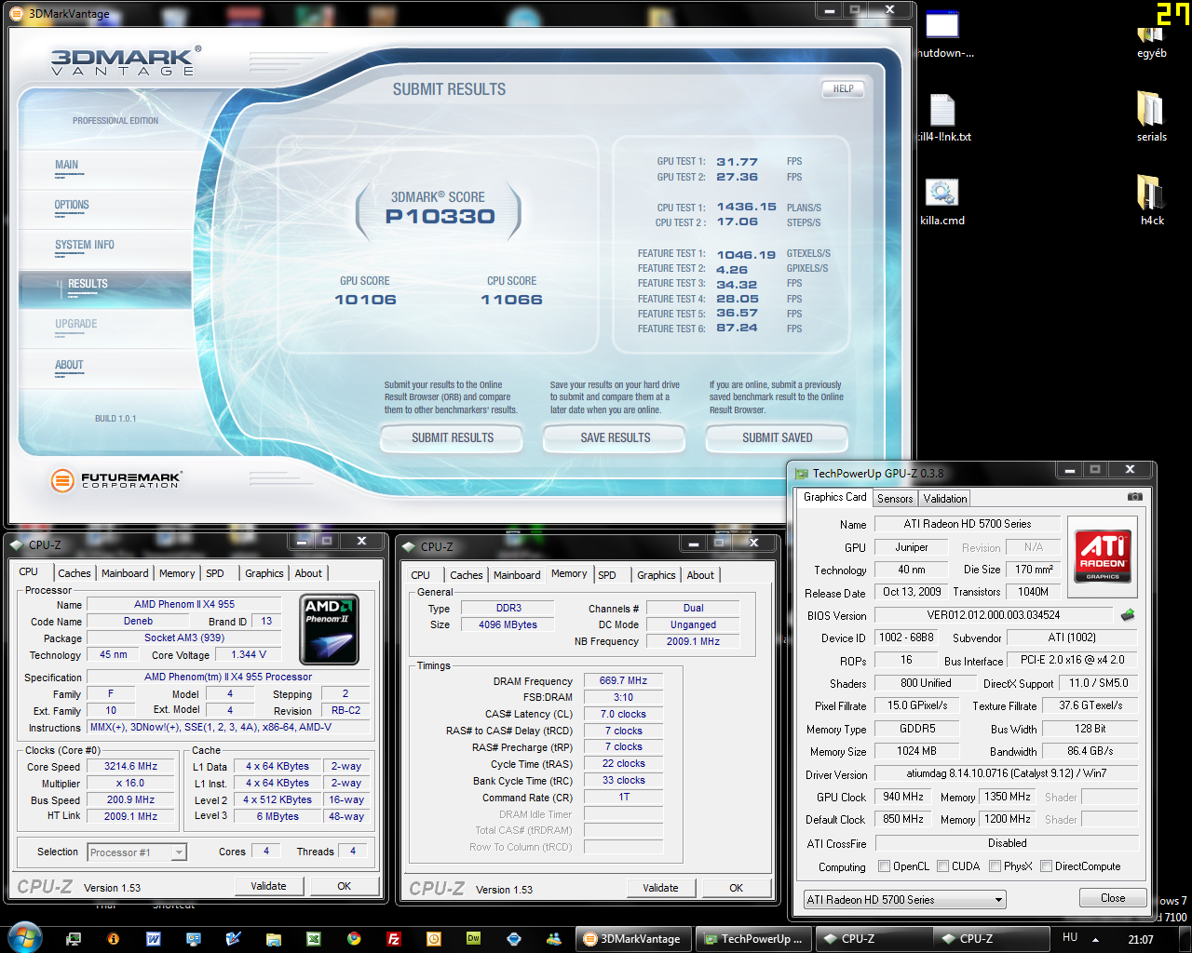Screen dimensions: 1192x953
Task: Open the Caches tab in left CPU-Z
Action: [x=74, y=573]
